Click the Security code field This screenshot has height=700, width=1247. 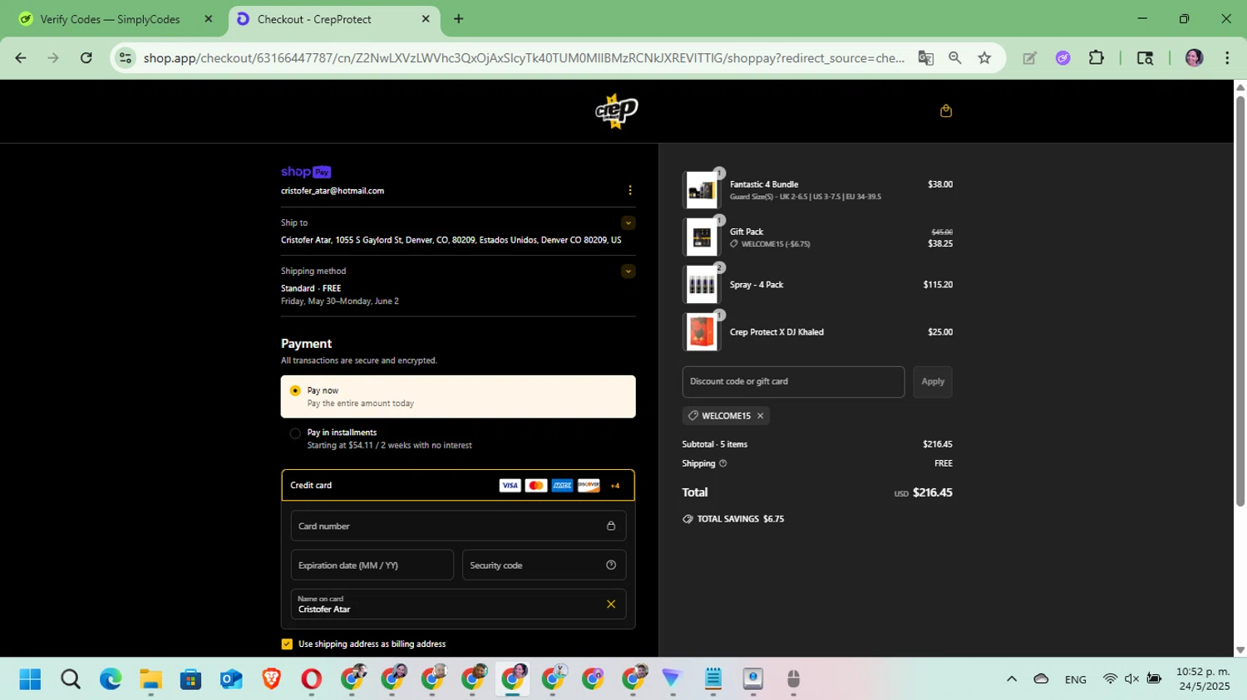pyautogui.click(x=544, y=565)
